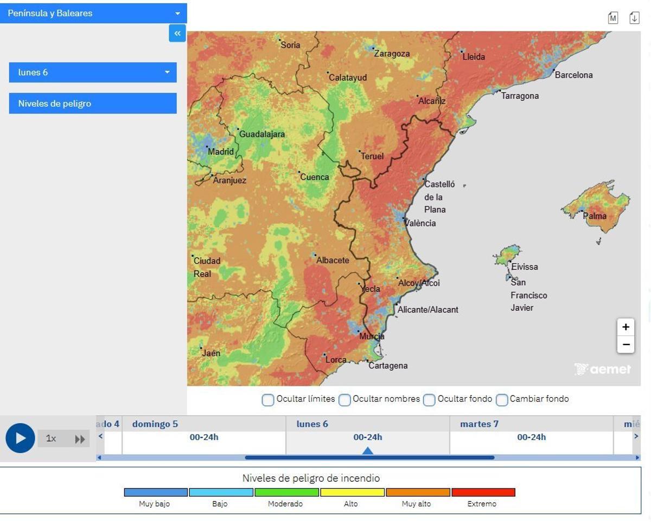The image size is (651, 522).
Task: Click the Albacete label on the map
Action: pyautogui.click(x=333, y=260)
